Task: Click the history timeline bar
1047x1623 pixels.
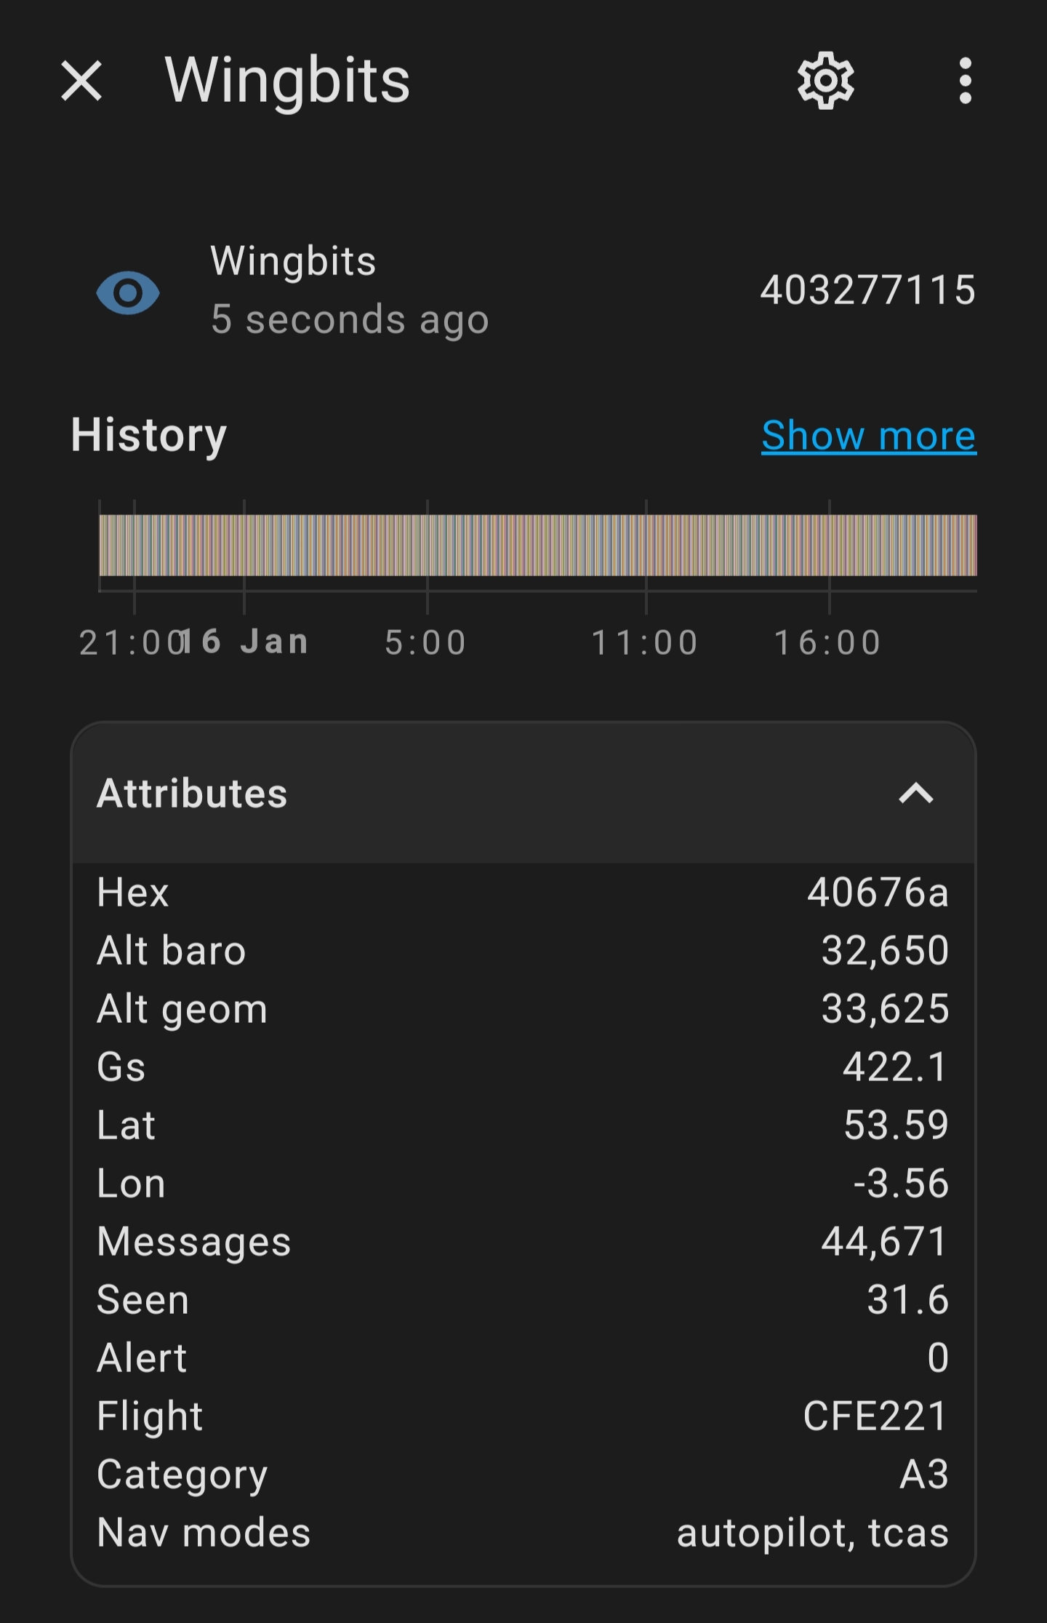Action: (537, 545)
